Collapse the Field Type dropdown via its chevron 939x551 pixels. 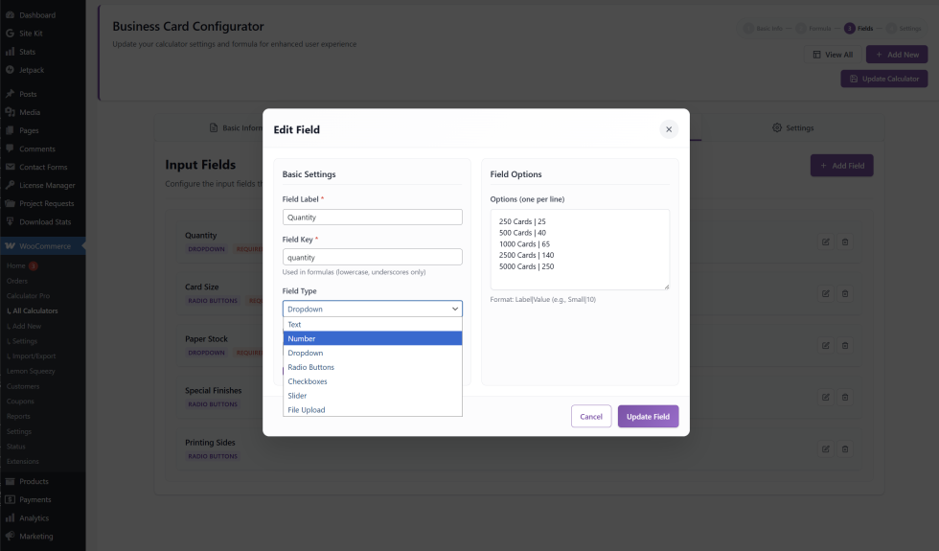(454, 310)
